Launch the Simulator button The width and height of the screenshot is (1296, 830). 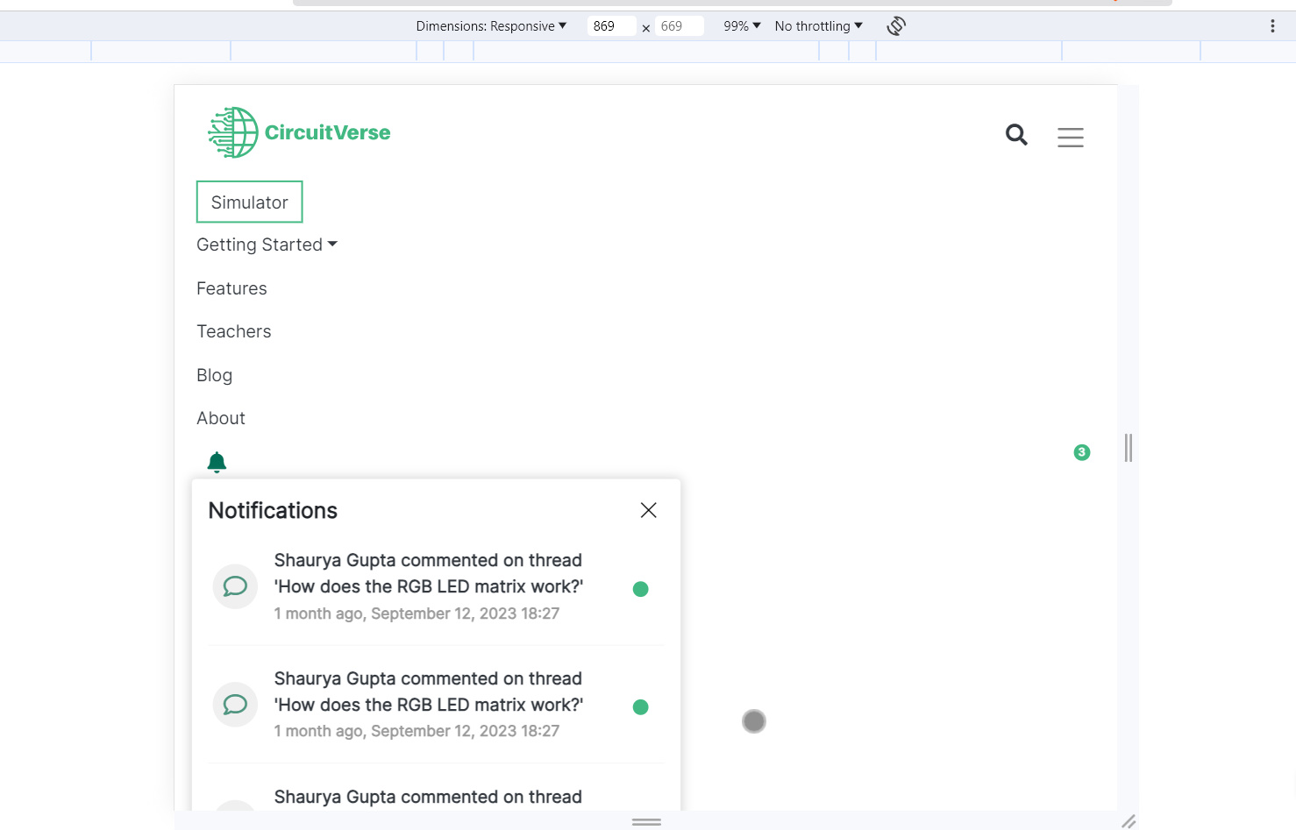[250, 202]
